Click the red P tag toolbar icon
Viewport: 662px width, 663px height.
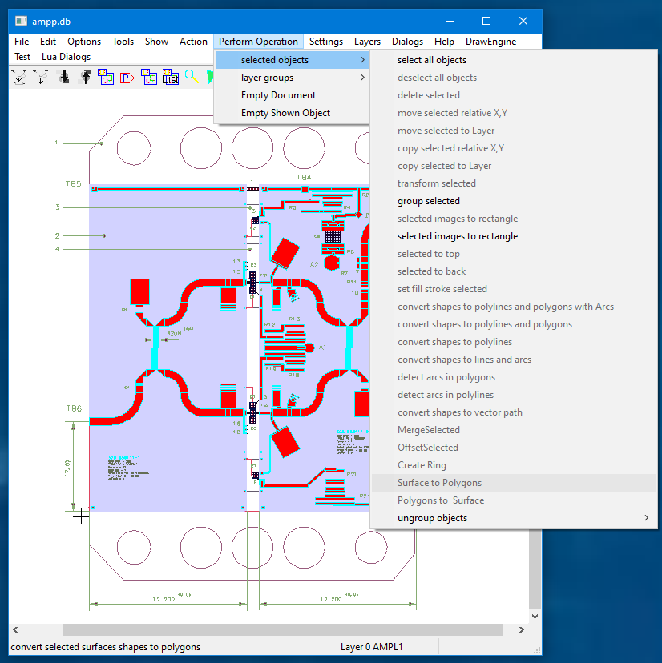click(x=127, y=77)
